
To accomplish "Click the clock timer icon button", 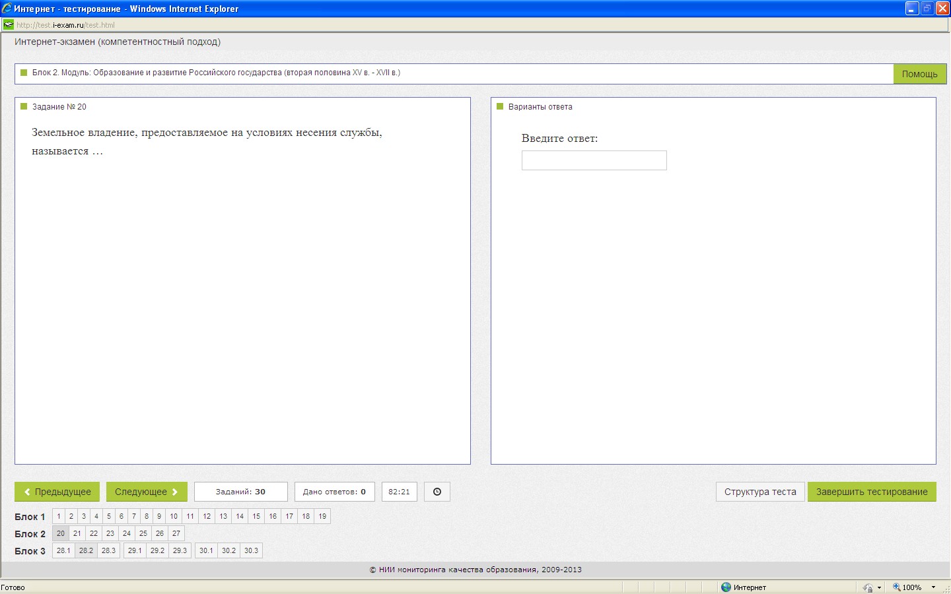I will [x=437, y=492].
